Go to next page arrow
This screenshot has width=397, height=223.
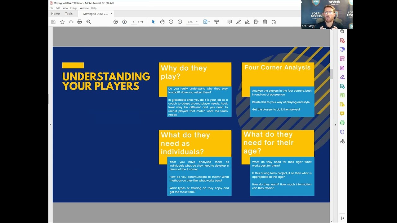click(x=124, y=22)
